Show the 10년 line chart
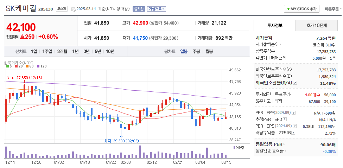Screen dimensions: 343x168 pos(110,52)
